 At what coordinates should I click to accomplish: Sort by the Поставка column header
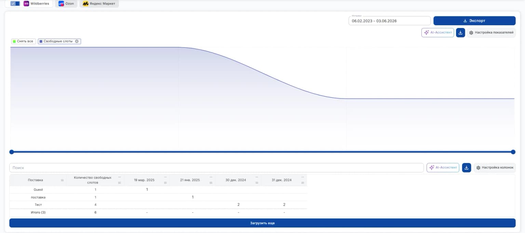[36, 180]
